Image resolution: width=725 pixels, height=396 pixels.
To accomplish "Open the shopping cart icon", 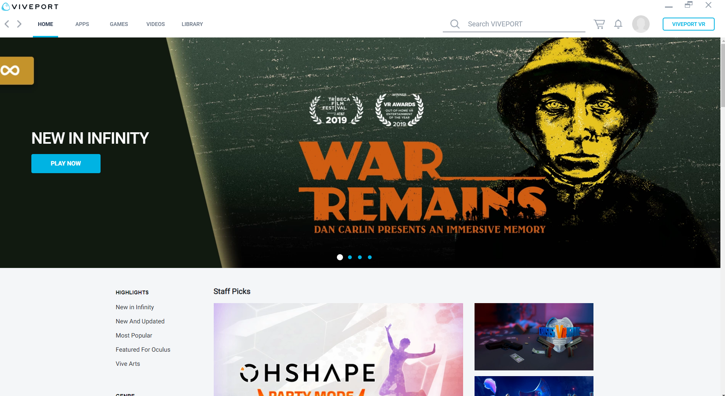I will click(x=599, y=24).
